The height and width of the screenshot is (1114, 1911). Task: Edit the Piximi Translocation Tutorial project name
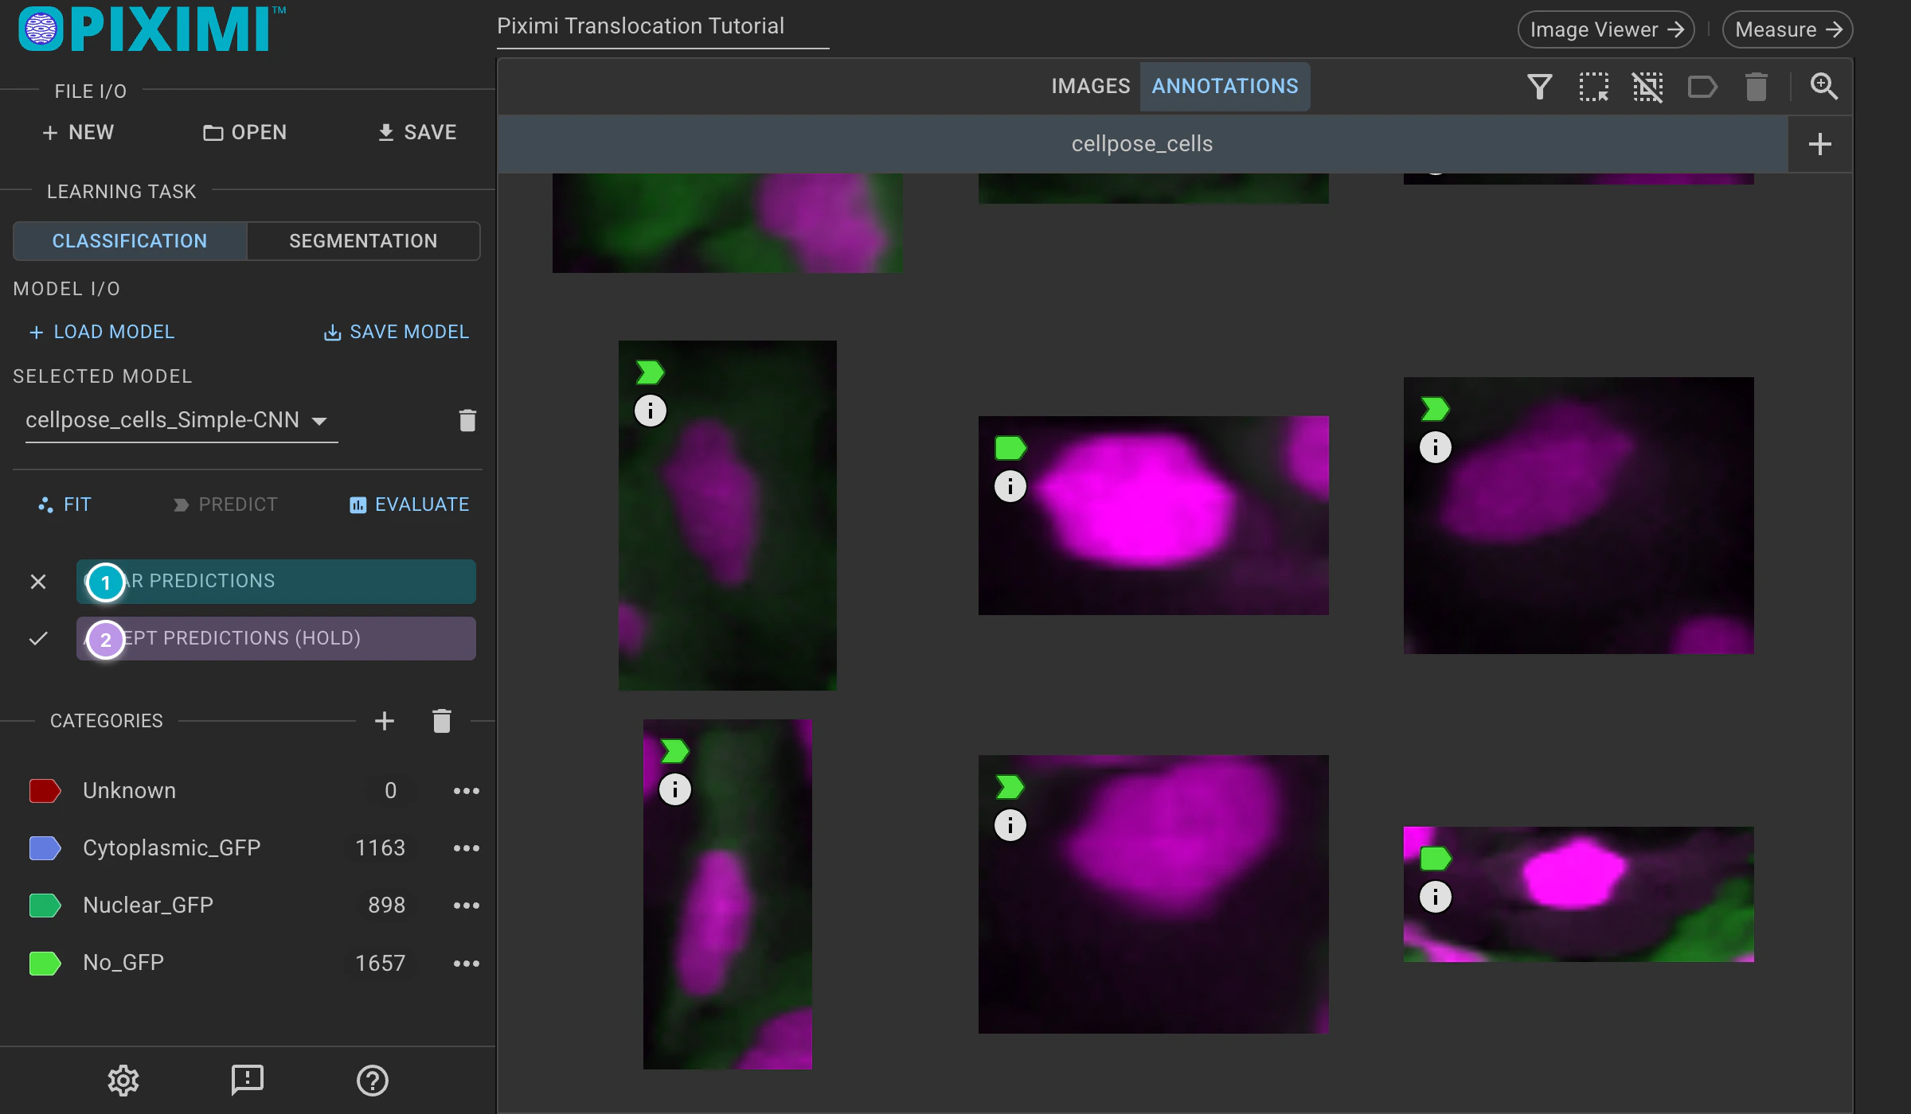pyautogui.click(x=662, y=27)
